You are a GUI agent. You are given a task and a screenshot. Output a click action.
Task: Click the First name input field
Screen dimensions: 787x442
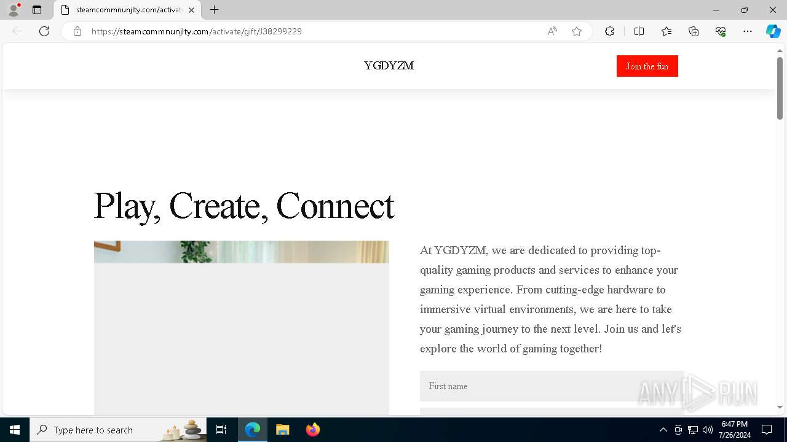pyautogui.click(x=552, y=386)
